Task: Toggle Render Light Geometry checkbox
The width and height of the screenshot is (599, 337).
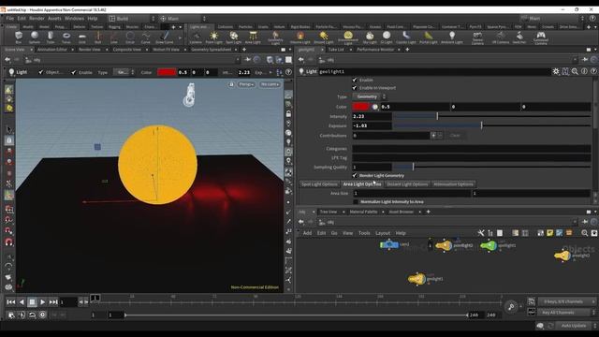Action: (355, 175)
